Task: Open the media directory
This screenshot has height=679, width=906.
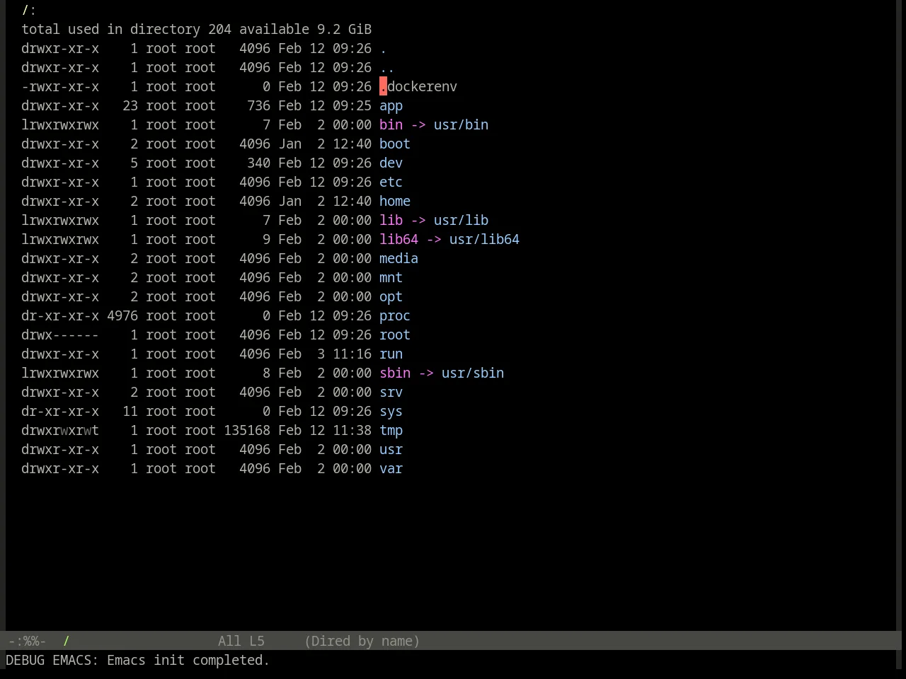Action: (398, 259)
